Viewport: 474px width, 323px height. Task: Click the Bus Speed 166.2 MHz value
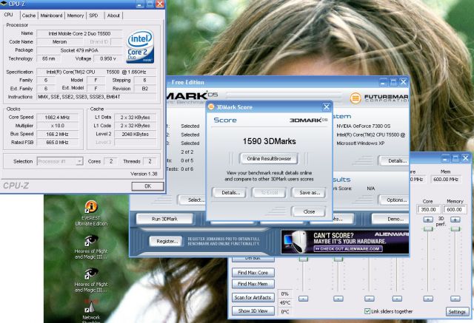pos(57,135)
